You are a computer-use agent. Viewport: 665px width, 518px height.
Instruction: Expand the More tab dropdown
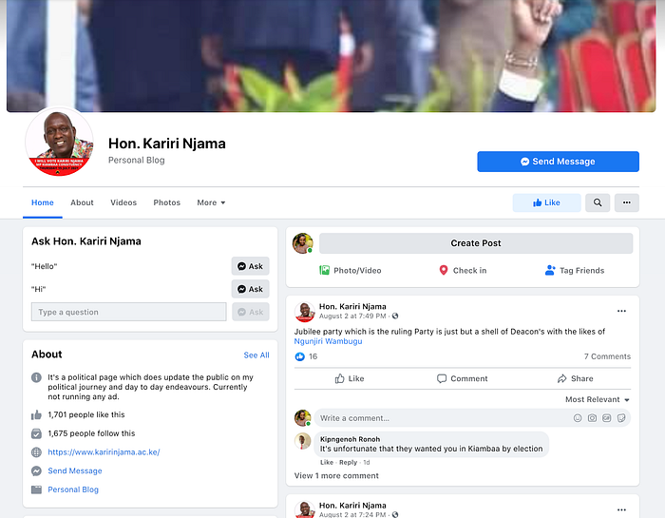pyautogui.click(x=211, y=202)
